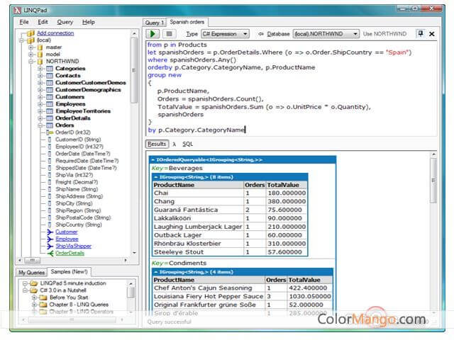
Task: Open the Query menu
Action: click(65, 22)
